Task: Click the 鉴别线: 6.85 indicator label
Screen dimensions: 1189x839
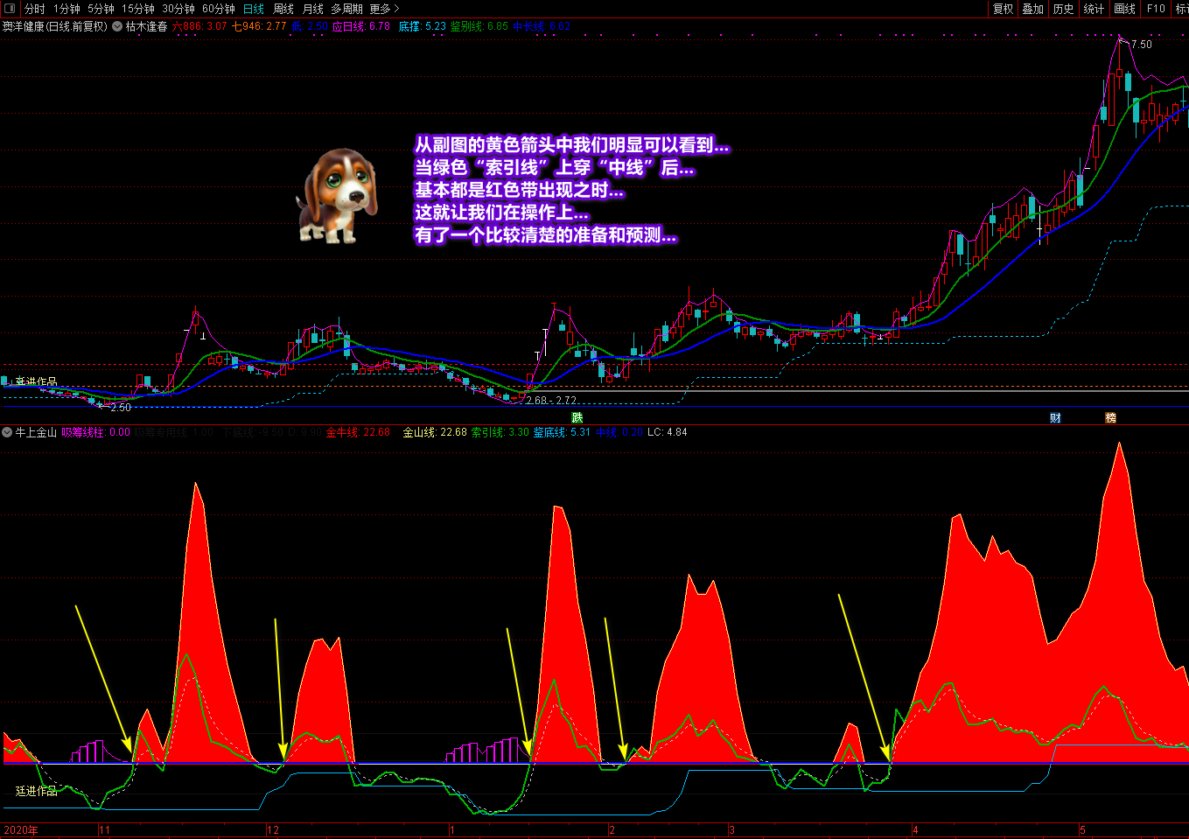Action: tap(479, 26)
